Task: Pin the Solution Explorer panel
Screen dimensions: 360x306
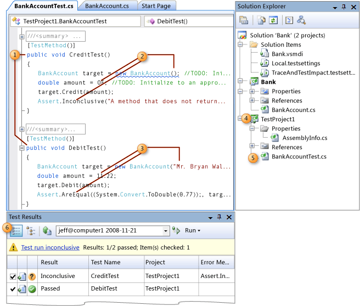Action: [x=344, y=7]
